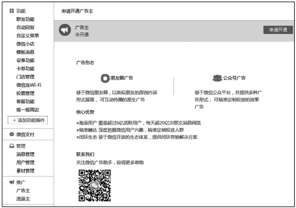The height and width of the screenshot is (208, 296).
Task: Click the 功能 grid icon in sidebar
Action: point(12,11)
